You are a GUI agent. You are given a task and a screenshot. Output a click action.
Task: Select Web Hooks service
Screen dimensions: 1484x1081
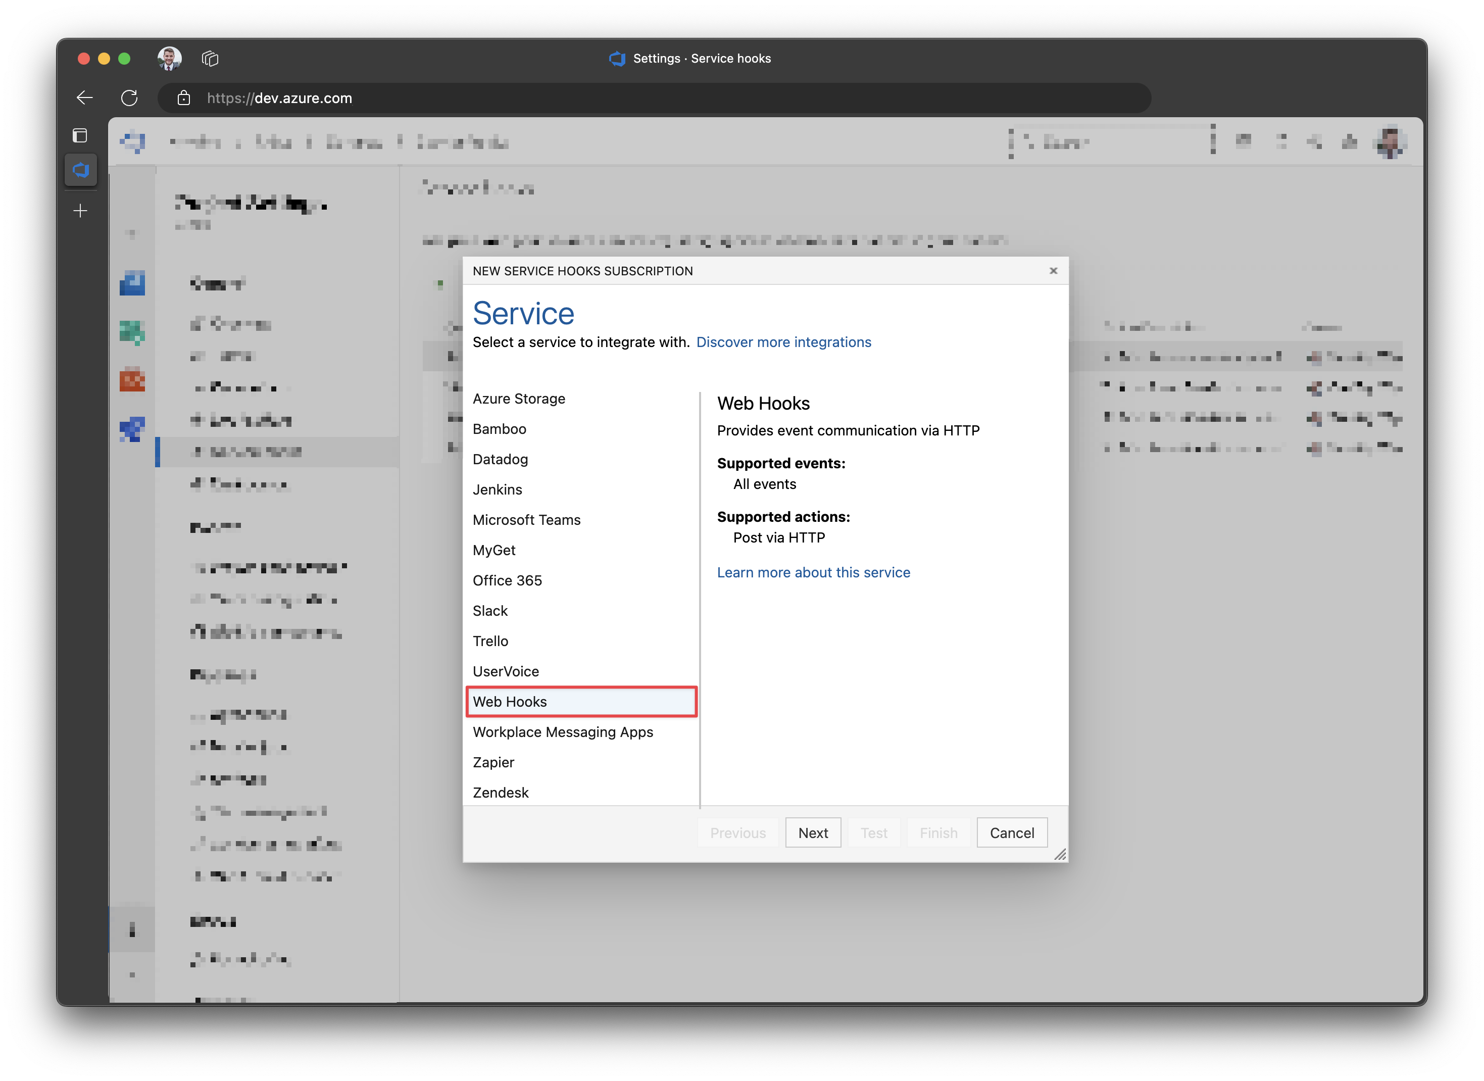click(581, 702)
